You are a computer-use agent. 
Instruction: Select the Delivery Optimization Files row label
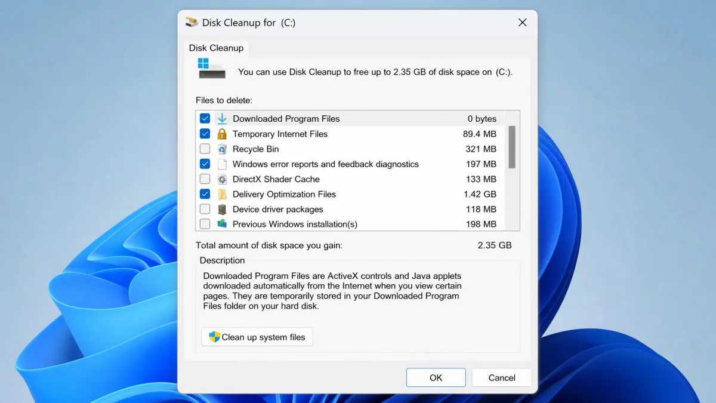[x=284, y=194]
